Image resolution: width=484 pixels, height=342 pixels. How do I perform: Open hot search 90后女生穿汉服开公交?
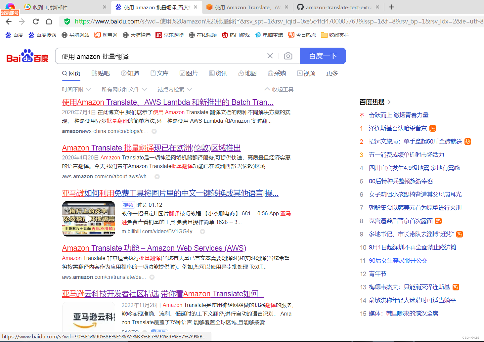point(398,261)
